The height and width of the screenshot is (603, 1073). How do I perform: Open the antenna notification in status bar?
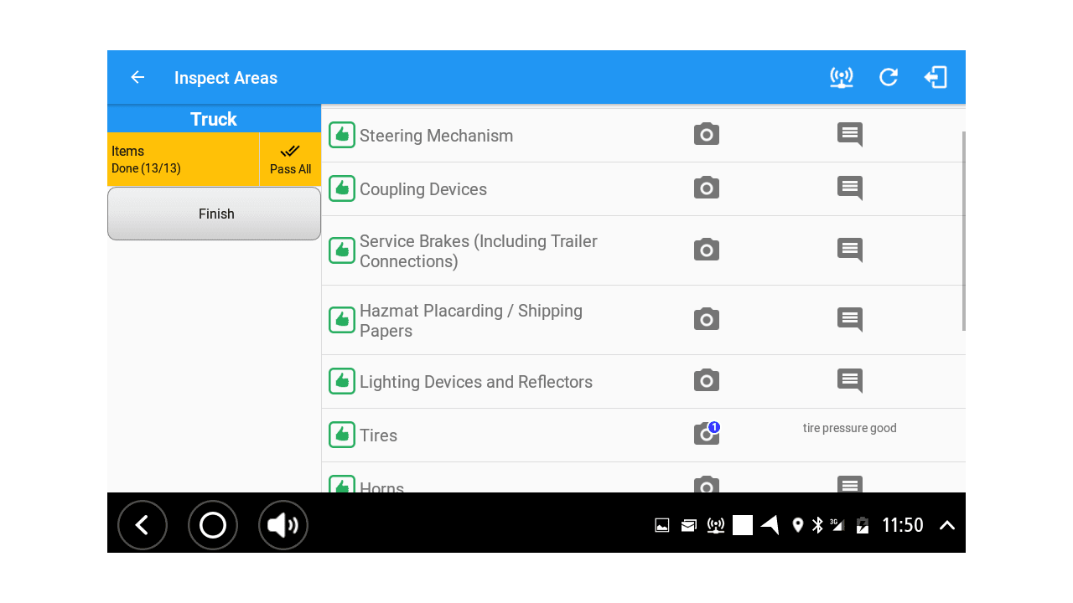point(716,525)
